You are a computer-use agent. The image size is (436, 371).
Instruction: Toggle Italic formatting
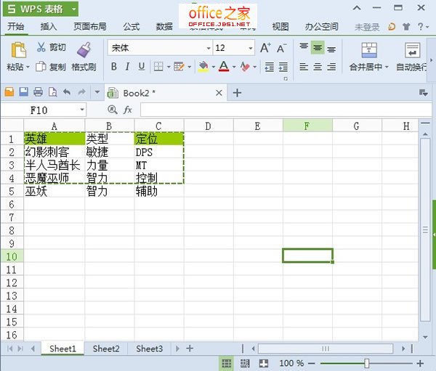point(127,67)
